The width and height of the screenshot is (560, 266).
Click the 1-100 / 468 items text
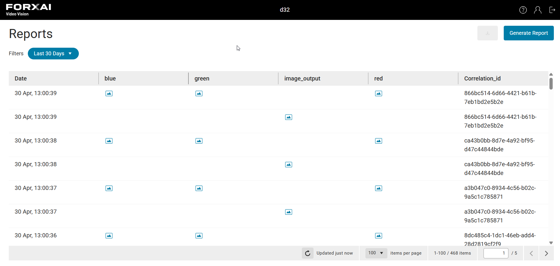(x=452, y=253)
